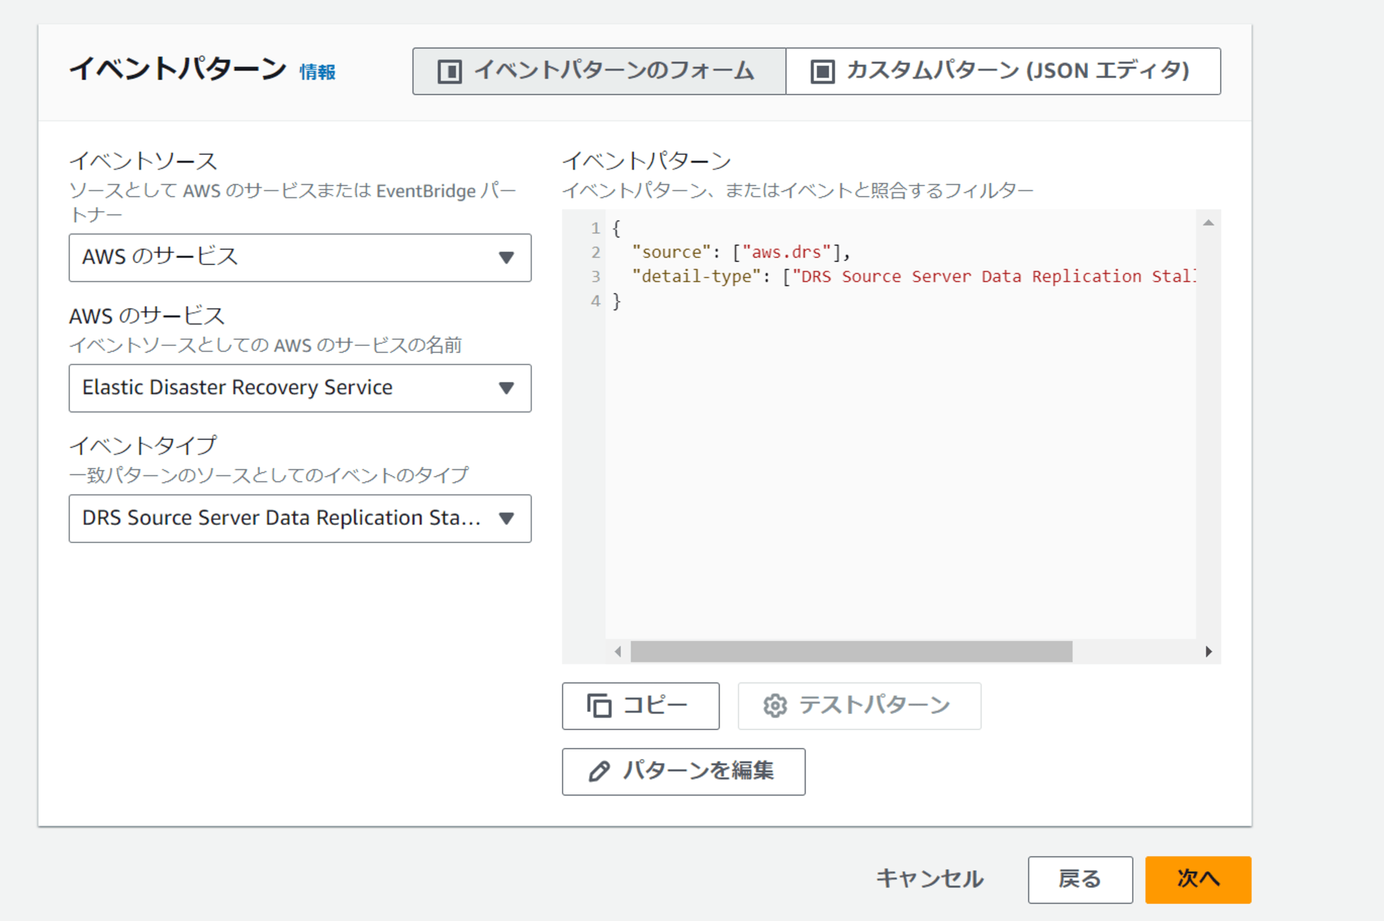Click the orange 次へ button
Image resolution: width=1384 pixels, height=921 pixels.
point(1199,879)
